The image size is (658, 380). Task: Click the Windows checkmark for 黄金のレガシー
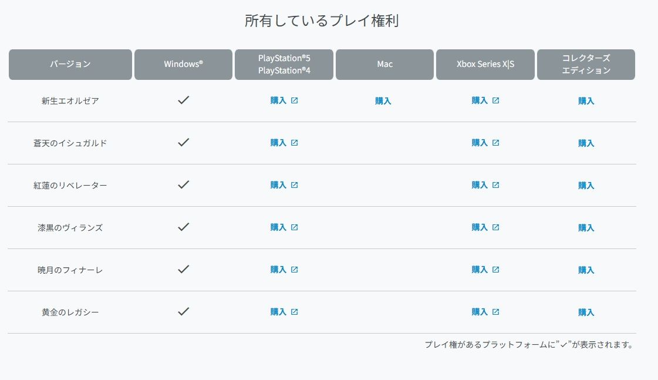click(184, 312)
